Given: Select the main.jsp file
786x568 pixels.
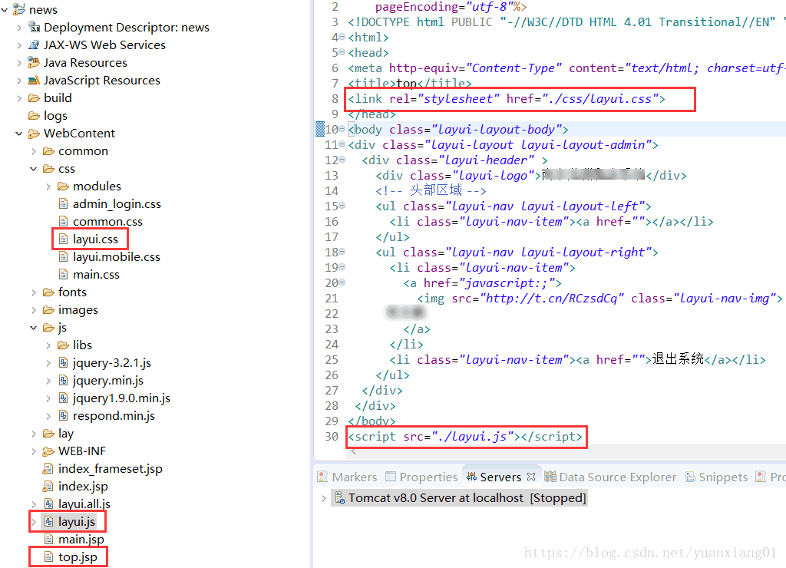Looking at the screenshot, I should coord(81,540).
